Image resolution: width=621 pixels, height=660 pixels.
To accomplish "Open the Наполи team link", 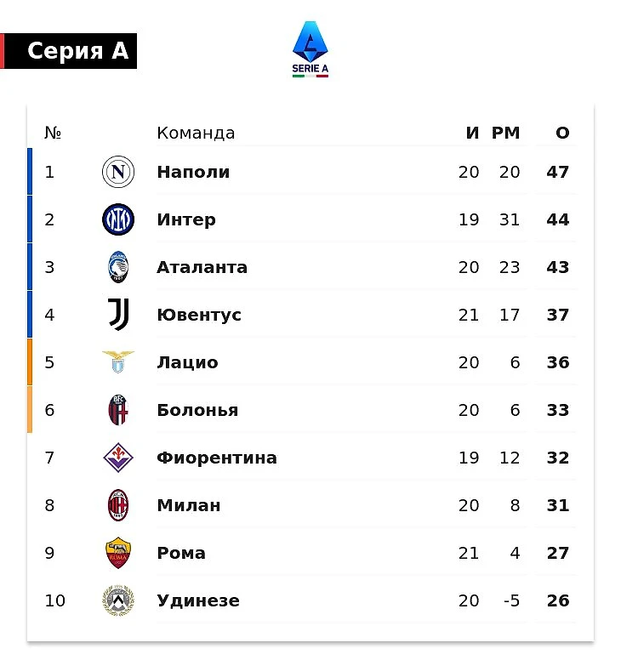I will [193, 172].
